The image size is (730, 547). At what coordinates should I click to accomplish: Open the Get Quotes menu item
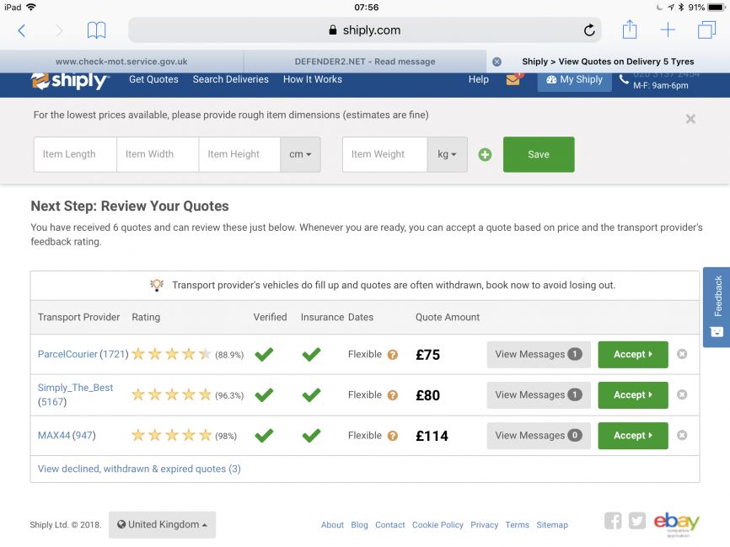click(x=153, y=79)
